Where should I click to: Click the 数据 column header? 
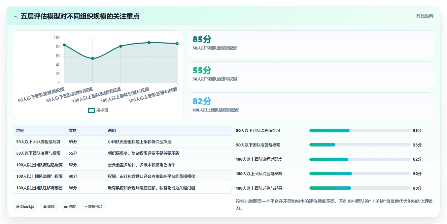pos(73,131)
